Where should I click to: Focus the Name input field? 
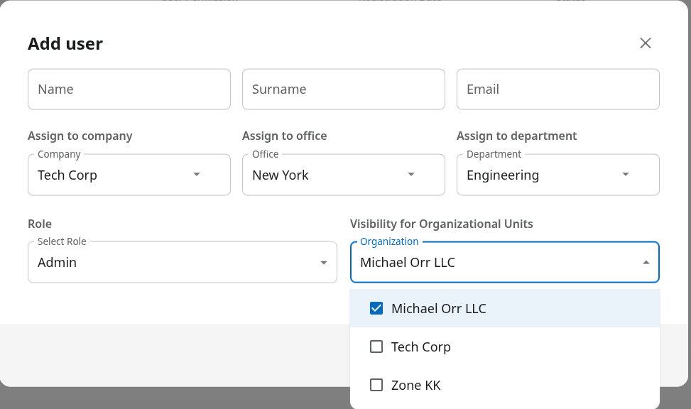(129, 89)
